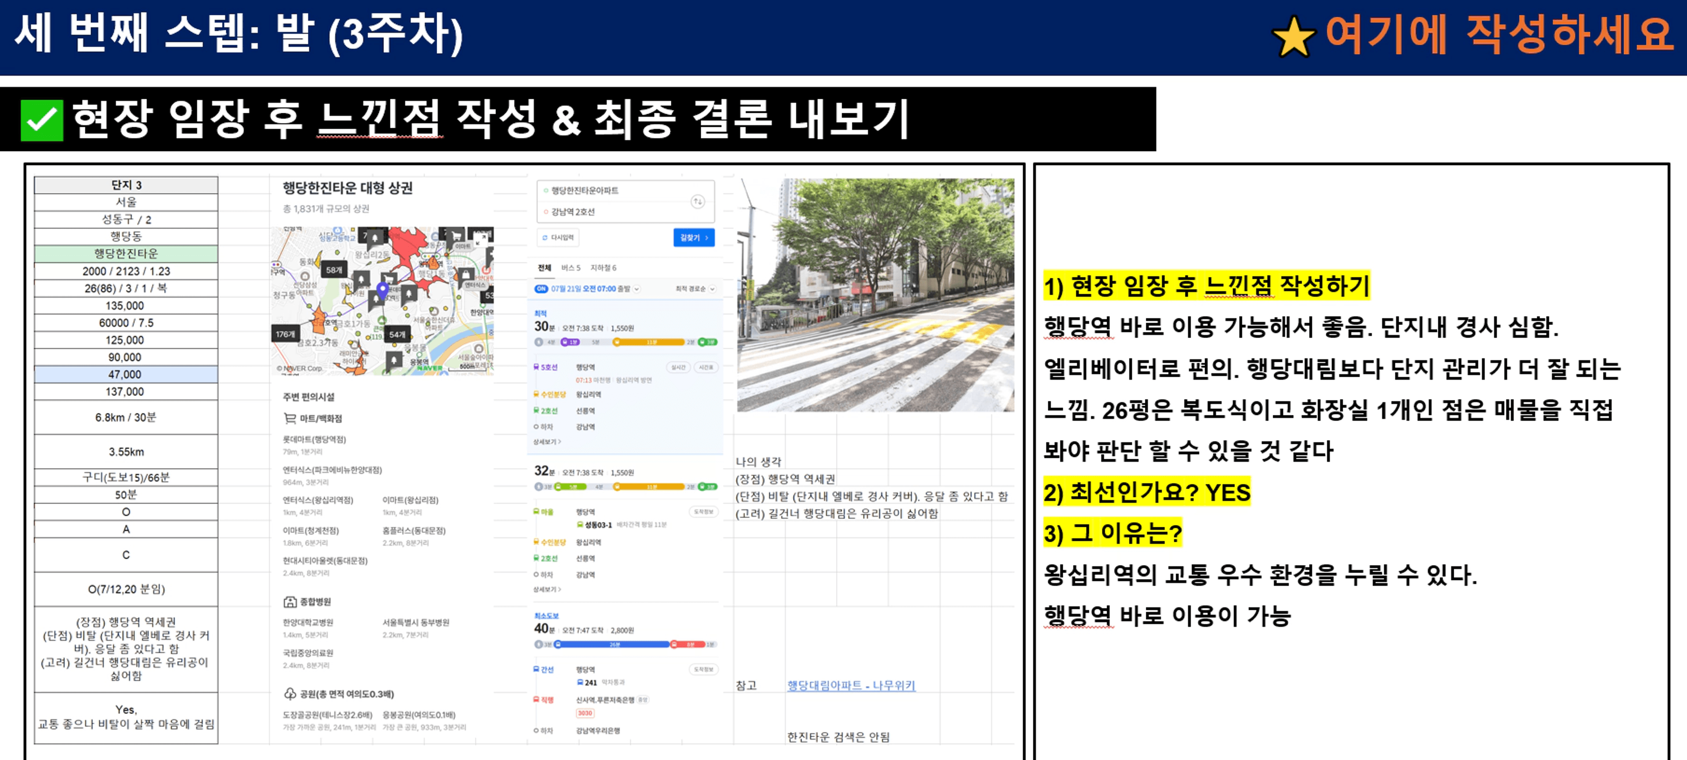Click the 마을 bus icon in 32분 route
Image resolution: width=1687 pixels, height=760 pixels.
click(x=536, y=512)
